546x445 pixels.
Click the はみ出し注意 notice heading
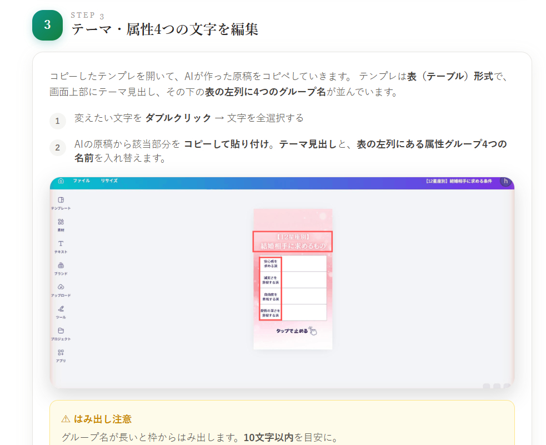point(103,419)
